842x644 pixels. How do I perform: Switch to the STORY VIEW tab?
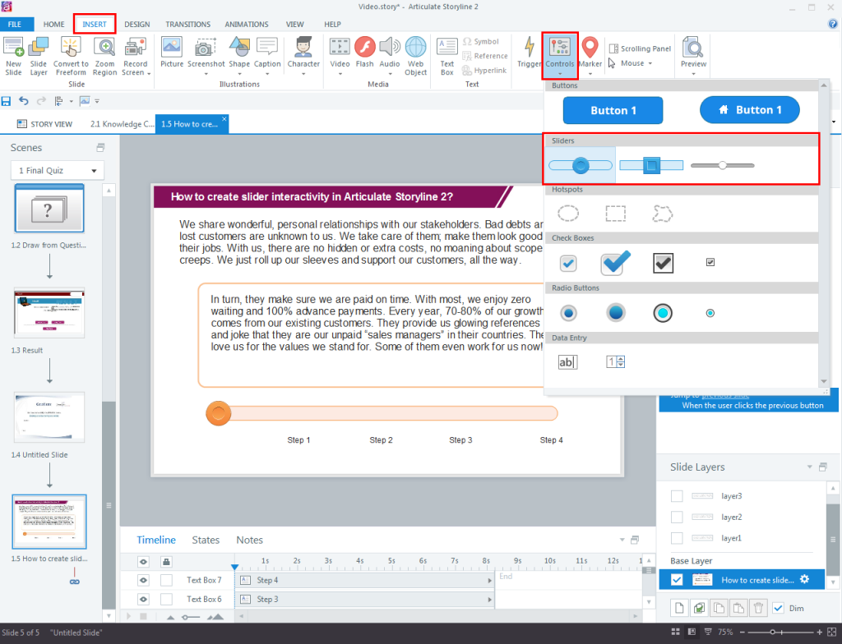coord(44,123)
